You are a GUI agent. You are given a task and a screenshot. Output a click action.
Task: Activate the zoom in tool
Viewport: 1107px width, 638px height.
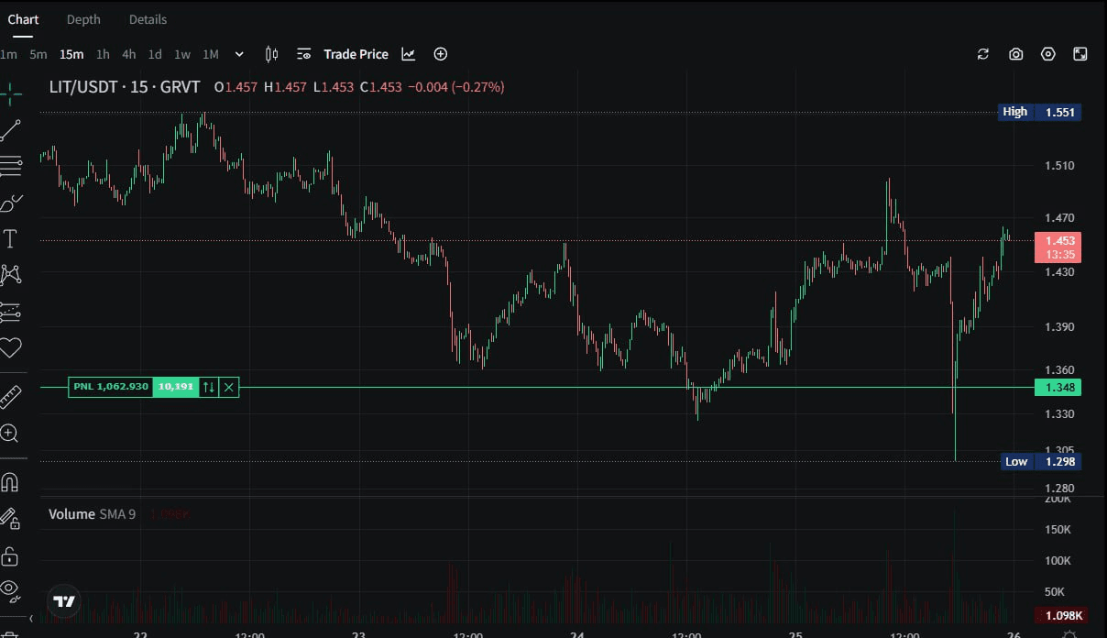click(x=11, y=434)
